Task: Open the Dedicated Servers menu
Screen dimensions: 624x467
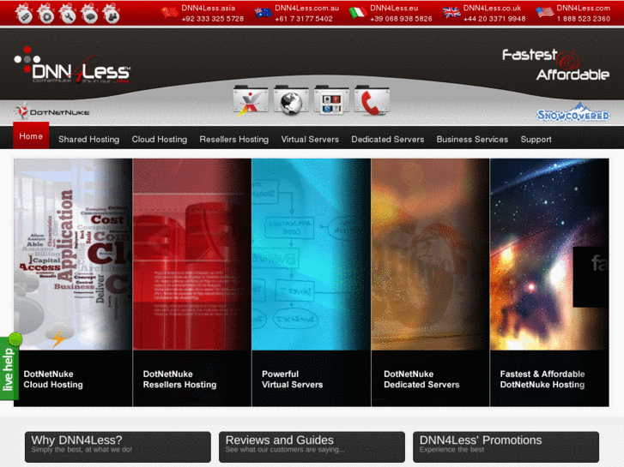Action: 388,140
